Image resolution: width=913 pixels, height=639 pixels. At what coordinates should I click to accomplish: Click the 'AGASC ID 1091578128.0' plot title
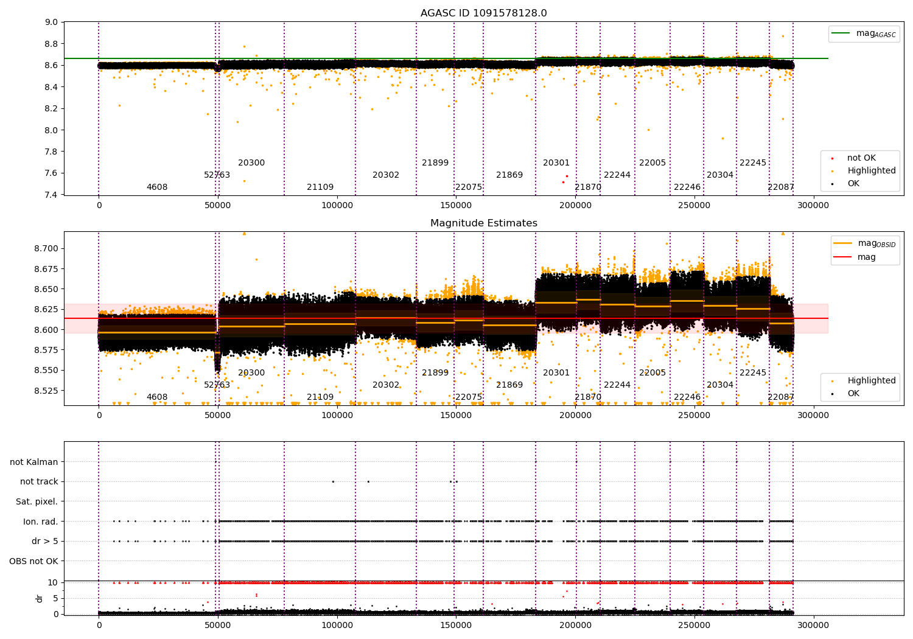[x=483, y=13]
